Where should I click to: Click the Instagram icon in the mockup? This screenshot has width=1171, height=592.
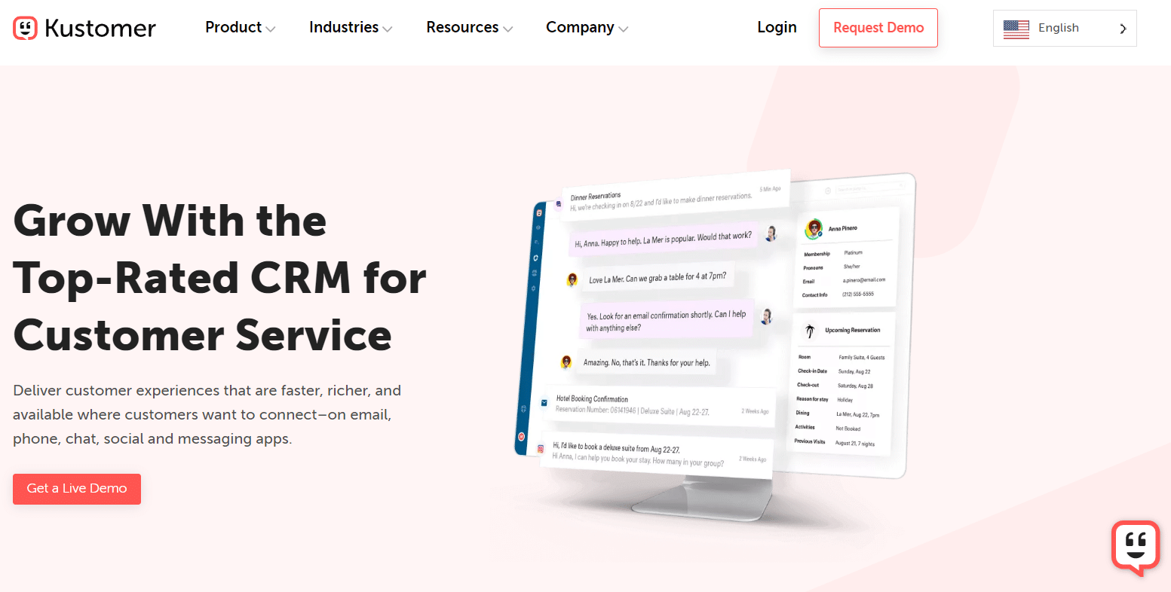click(x=540, y=449)
